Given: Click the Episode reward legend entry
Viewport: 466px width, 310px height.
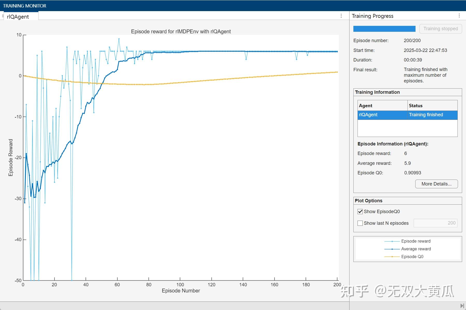Looking at the screenshot, I should click(x=407, y=241).
